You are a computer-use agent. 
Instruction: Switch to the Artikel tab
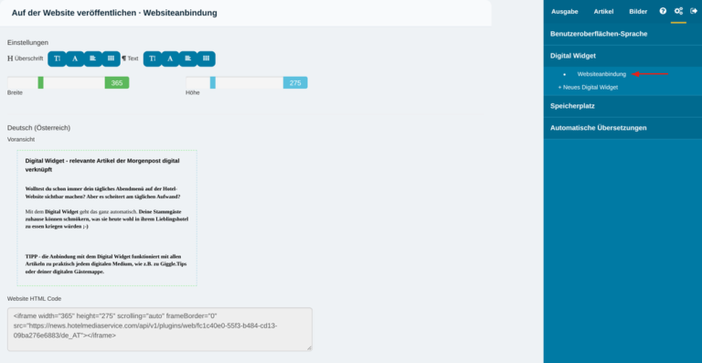pos(603,12)
